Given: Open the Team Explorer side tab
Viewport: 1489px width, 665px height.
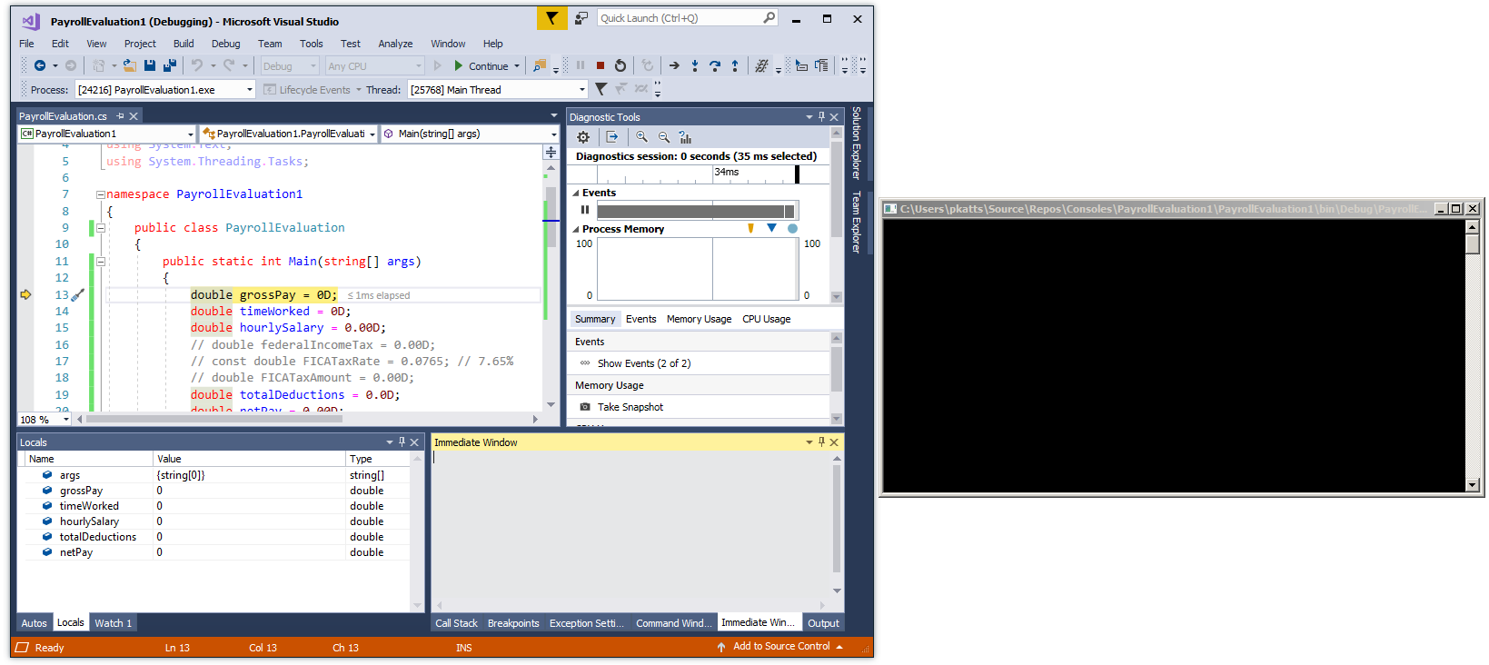Looking at the screenshot, I should click(856, 222).
